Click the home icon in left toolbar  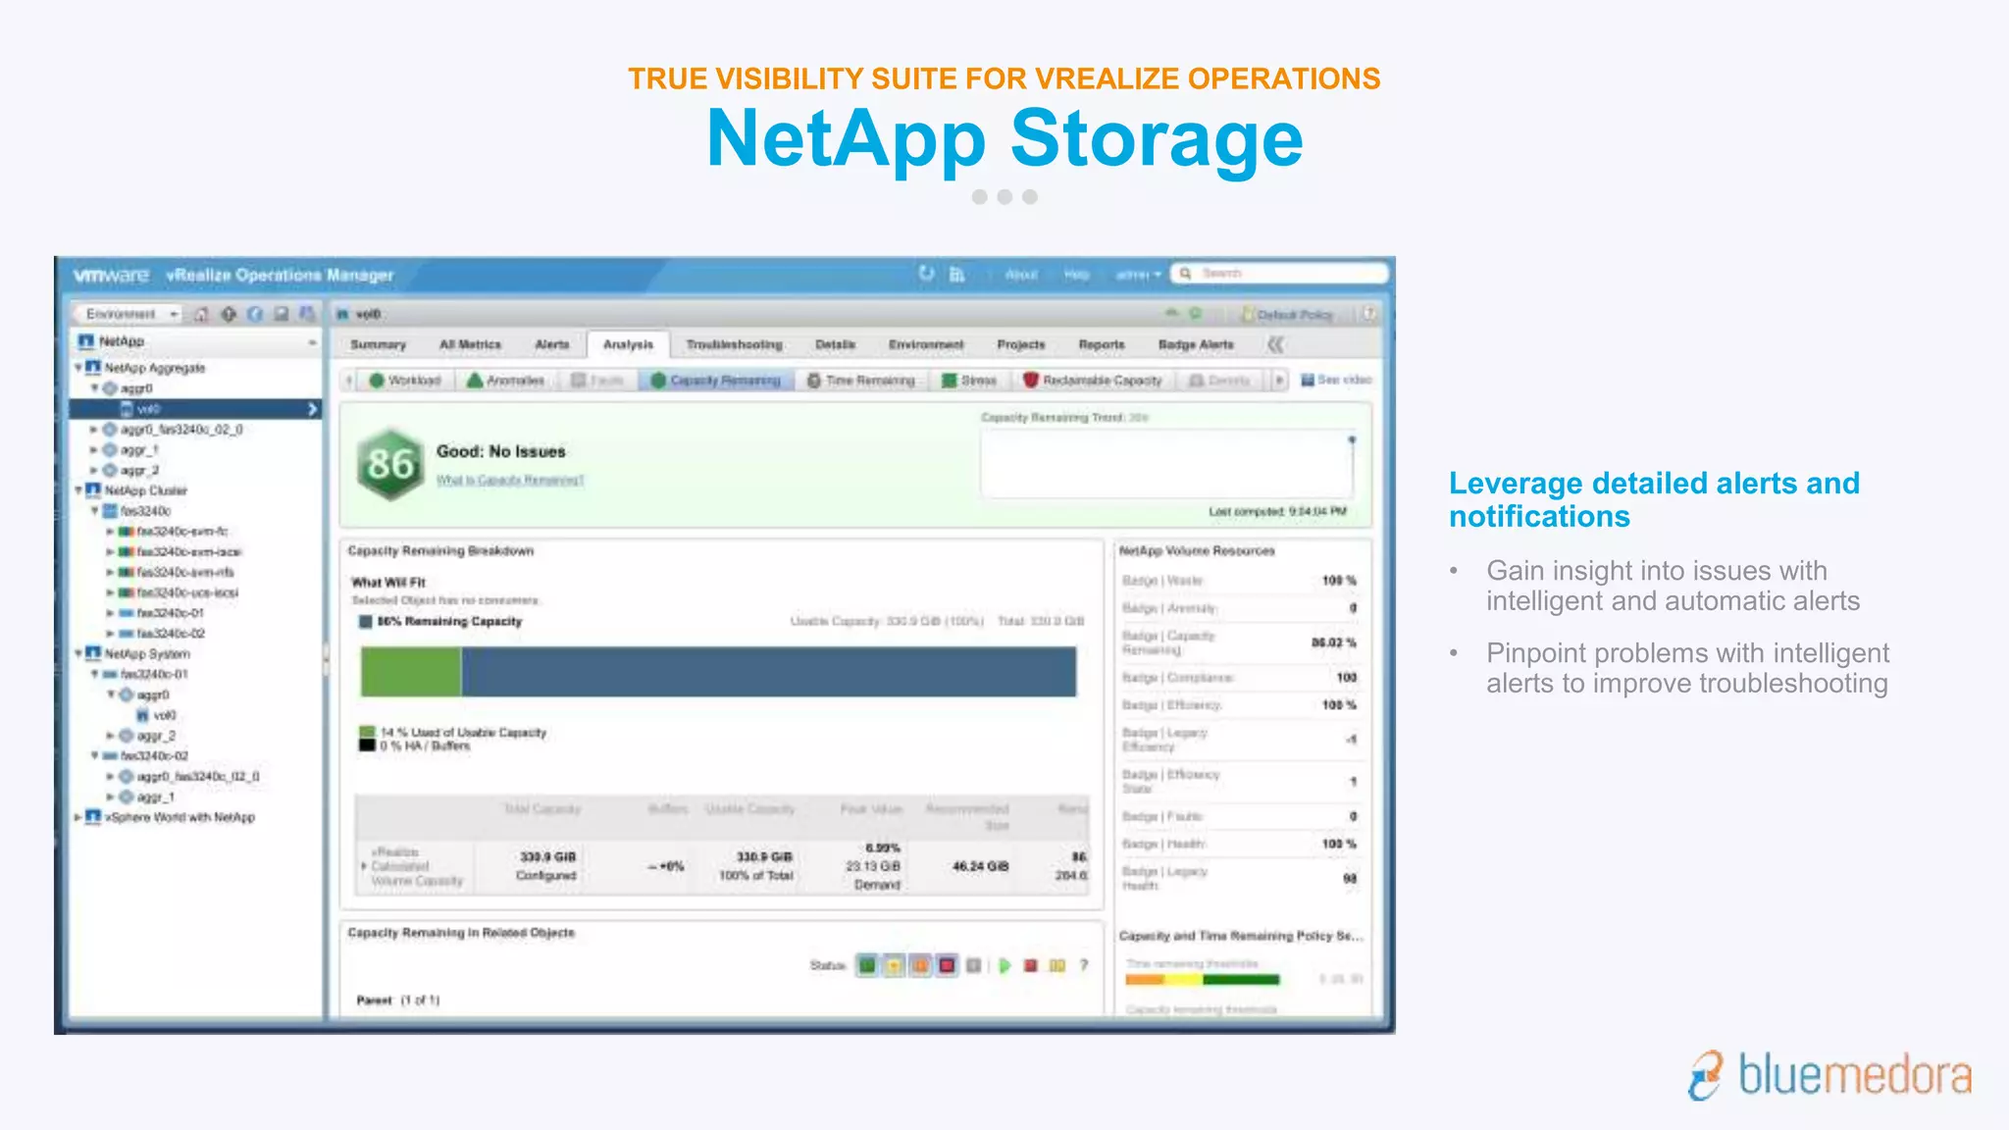(201, 314)
